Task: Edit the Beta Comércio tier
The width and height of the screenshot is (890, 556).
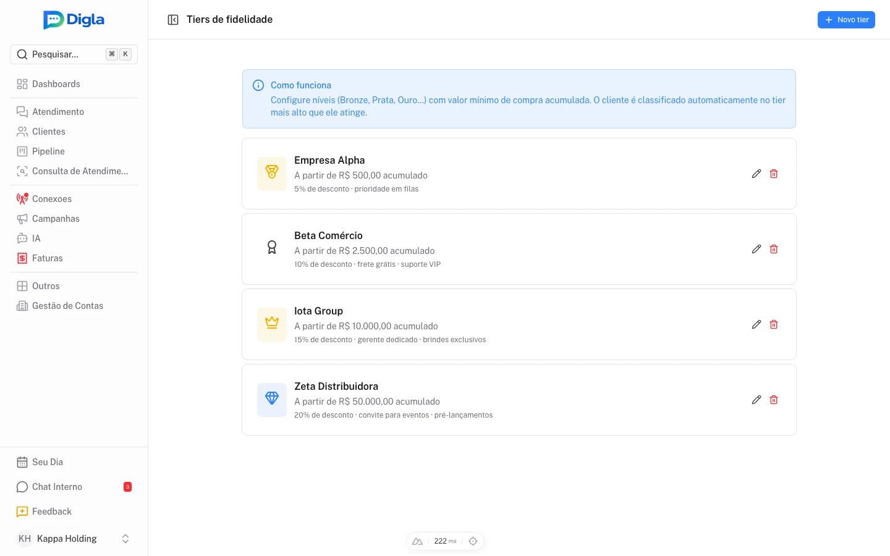Action: coord(756,249)
